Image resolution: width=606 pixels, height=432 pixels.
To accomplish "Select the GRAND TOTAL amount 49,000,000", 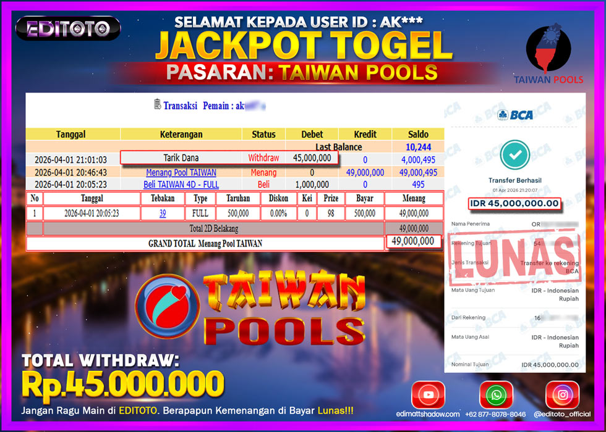I will 413,241.
